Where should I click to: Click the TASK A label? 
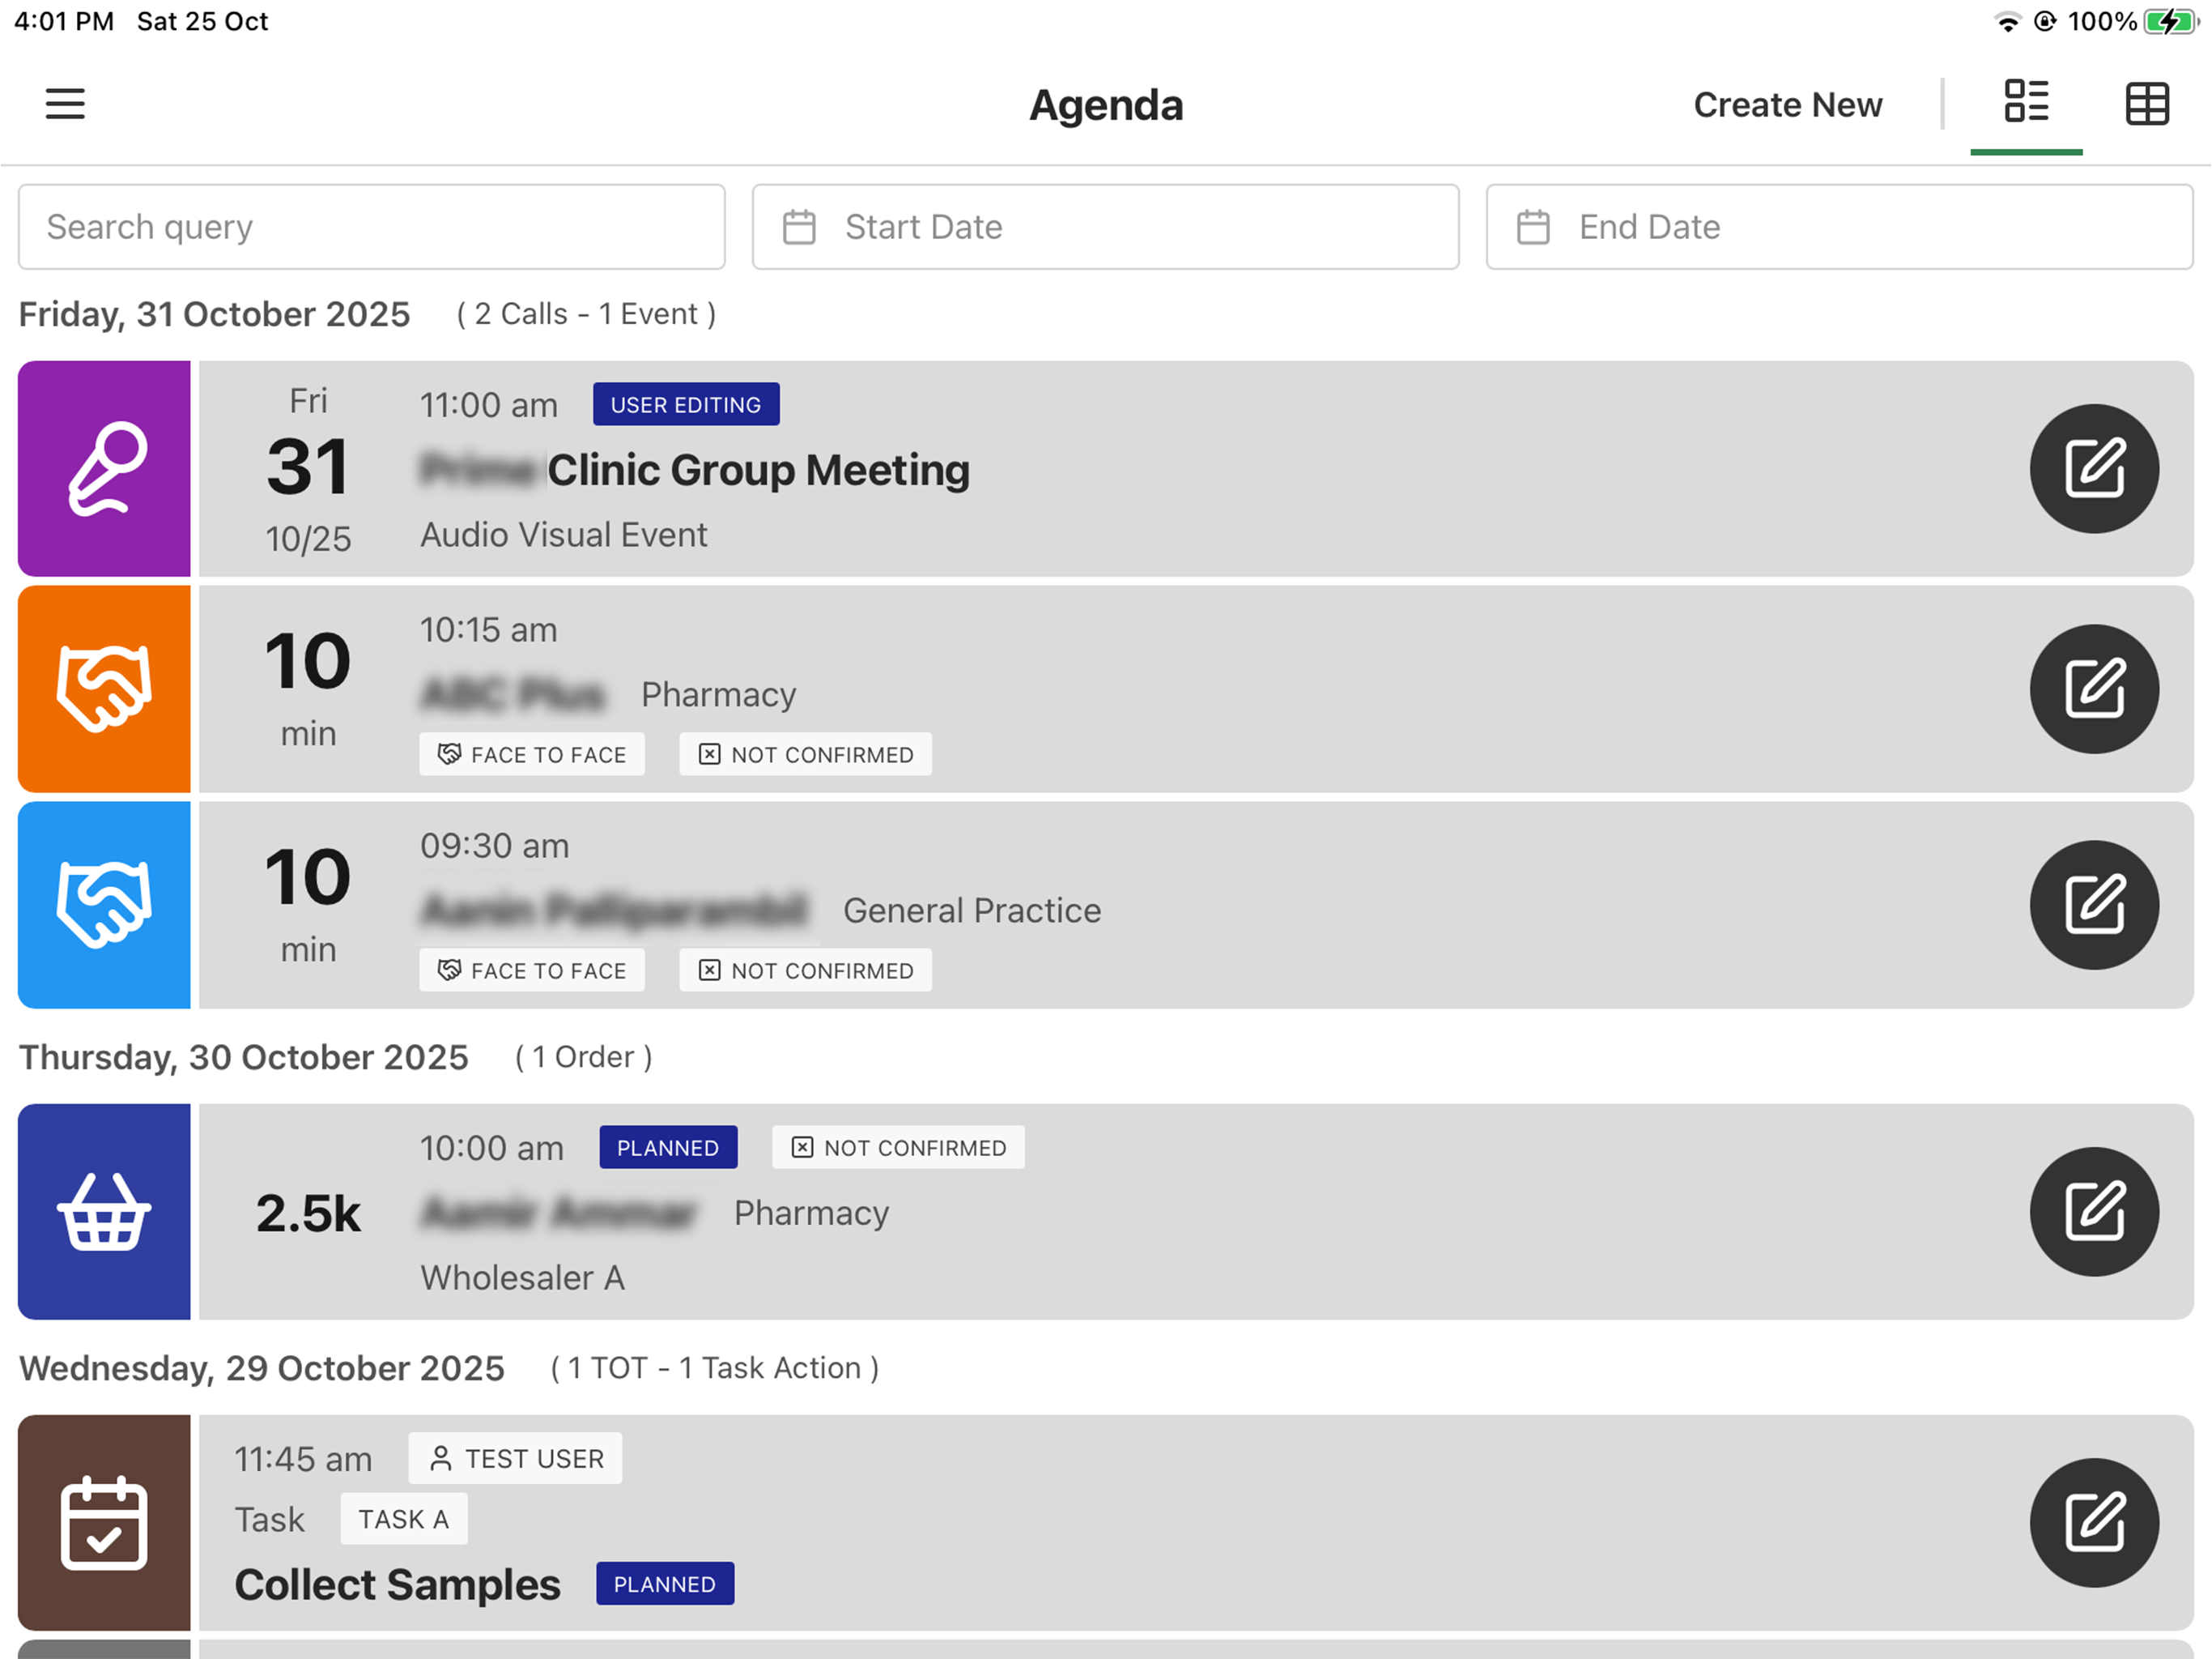point(404,1519)
